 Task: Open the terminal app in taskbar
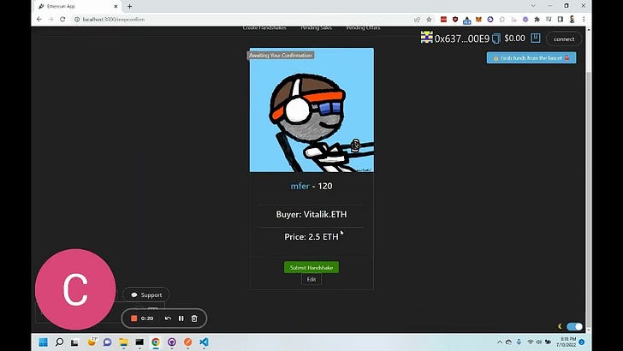click(139, 342)
